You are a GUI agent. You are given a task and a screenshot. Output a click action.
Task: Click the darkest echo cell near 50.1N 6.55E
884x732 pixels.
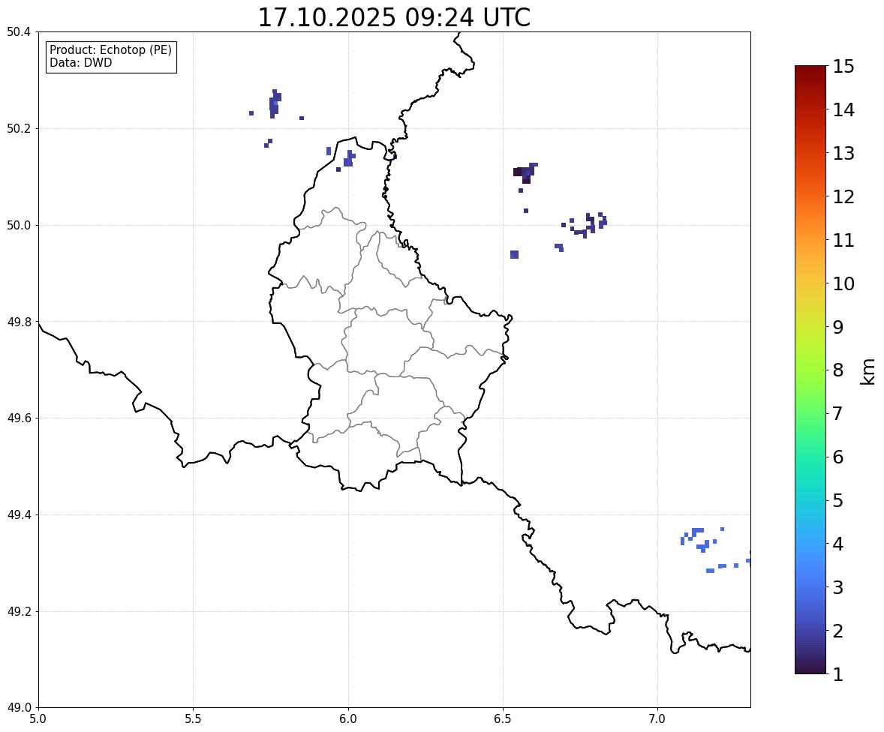[518, 172]
